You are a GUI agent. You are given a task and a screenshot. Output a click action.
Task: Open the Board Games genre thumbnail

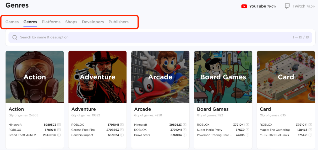[x=223, y=77]
